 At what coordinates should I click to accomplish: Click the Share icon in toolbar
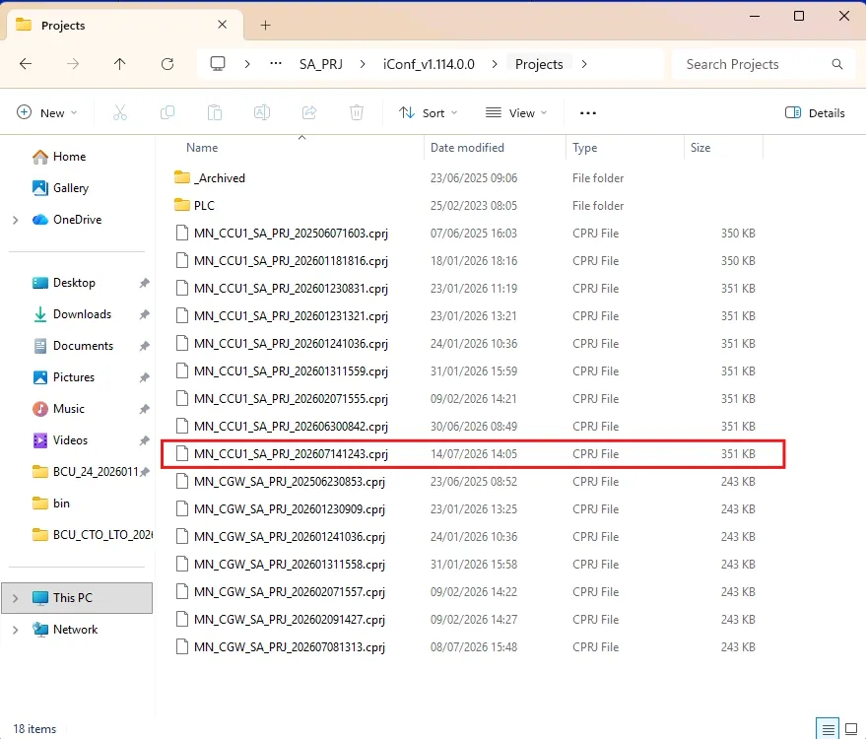pyautogui.click(x=309, y=112)
